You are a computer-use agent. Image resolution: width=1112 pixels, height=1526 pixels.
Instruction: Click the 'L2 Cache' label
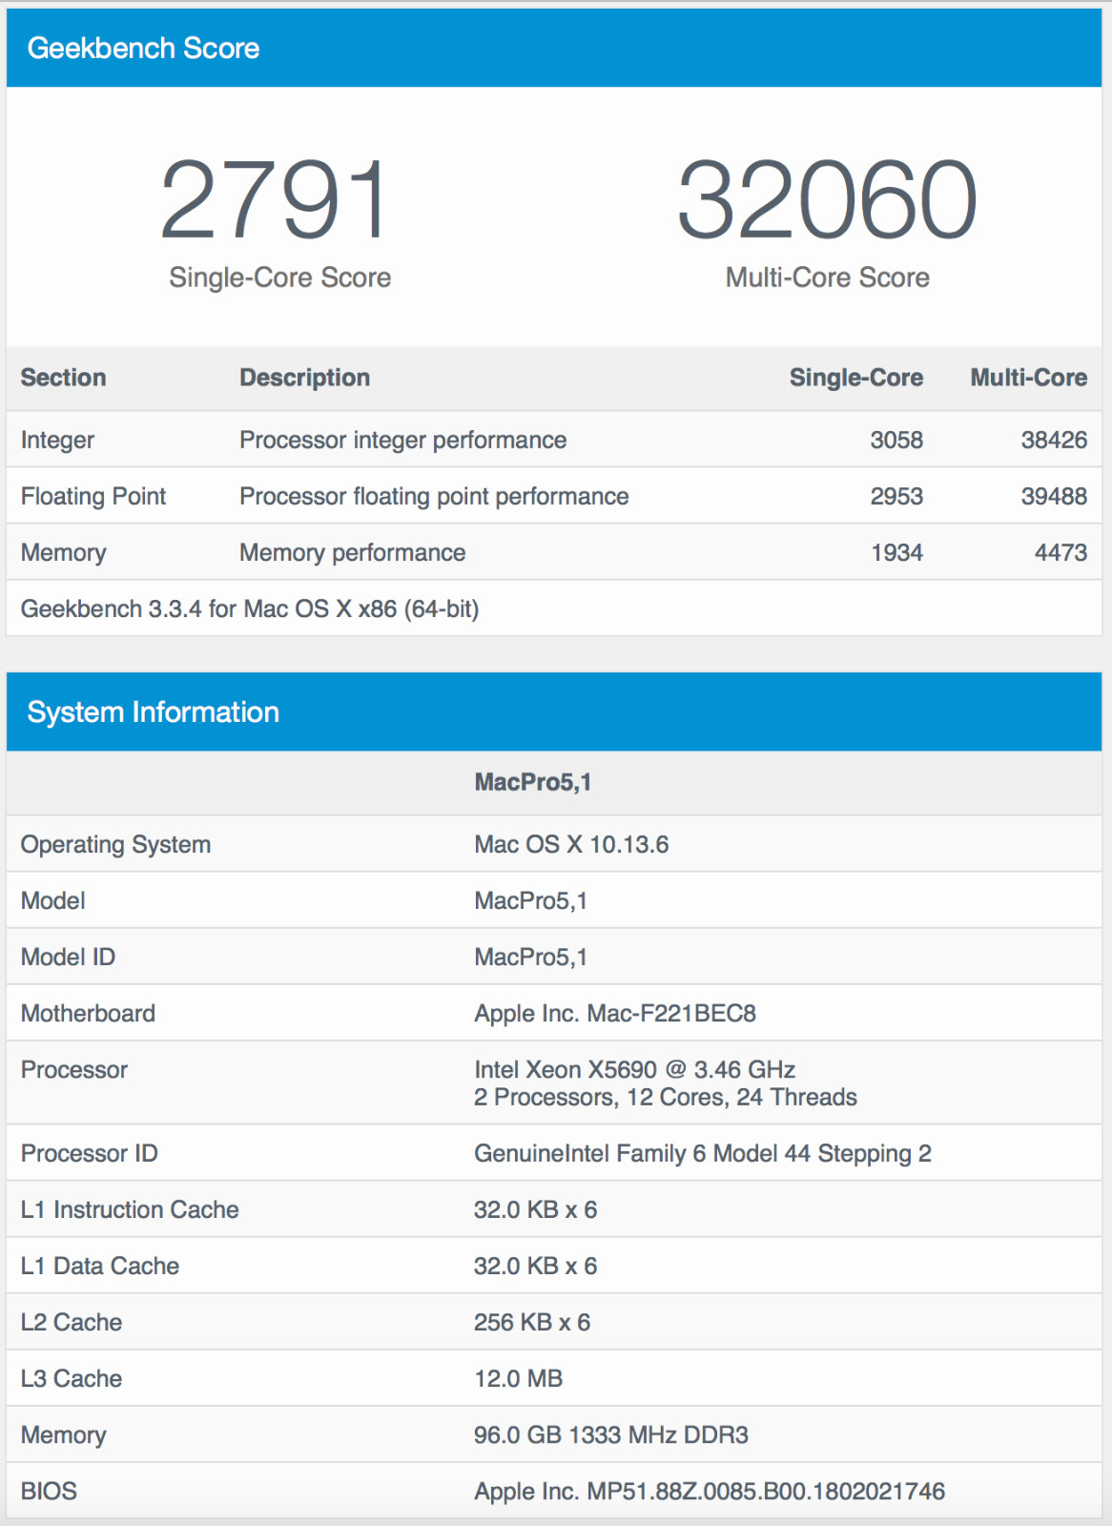coord(72,1323)
